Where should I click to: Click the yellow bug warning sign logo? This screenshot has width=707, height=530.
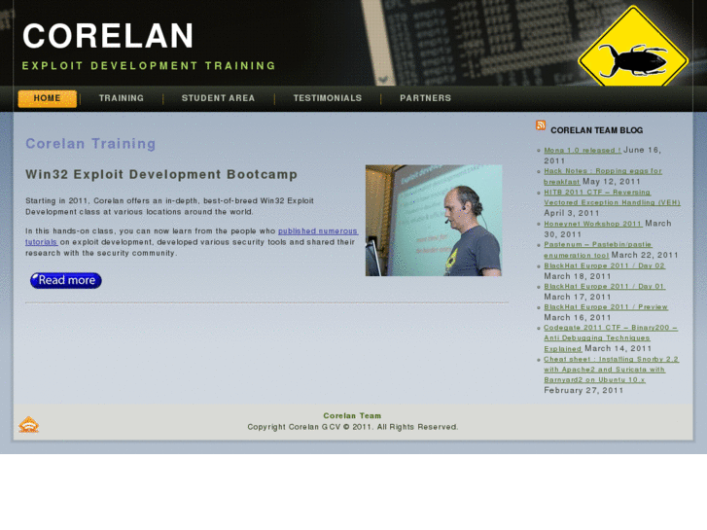(633, 47)
